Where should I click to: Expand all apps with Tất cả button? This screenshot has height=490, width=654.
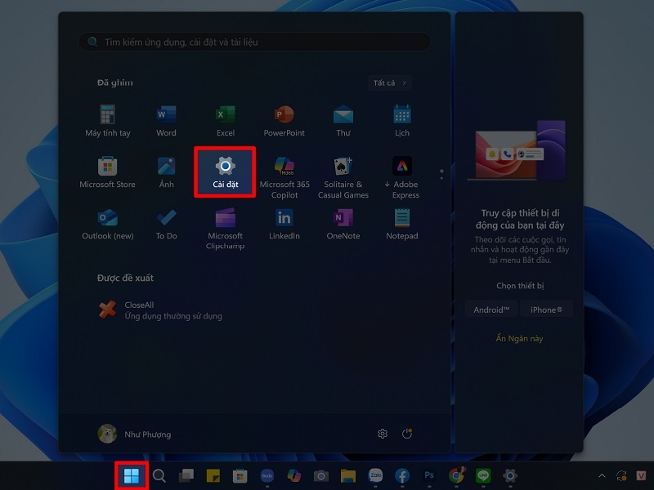point(389,82)
